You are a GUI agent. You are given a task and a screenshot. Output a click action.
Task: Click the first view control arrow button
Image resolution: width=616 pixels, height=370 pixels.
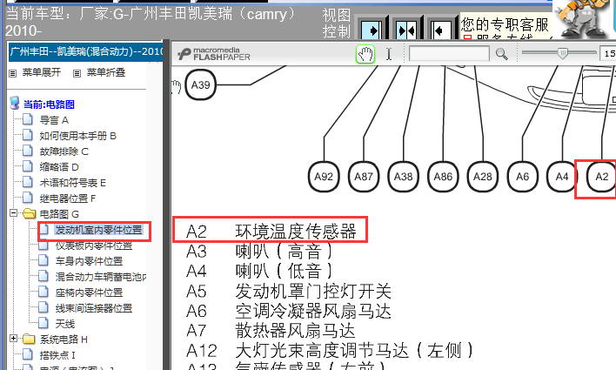coord(372,30)
